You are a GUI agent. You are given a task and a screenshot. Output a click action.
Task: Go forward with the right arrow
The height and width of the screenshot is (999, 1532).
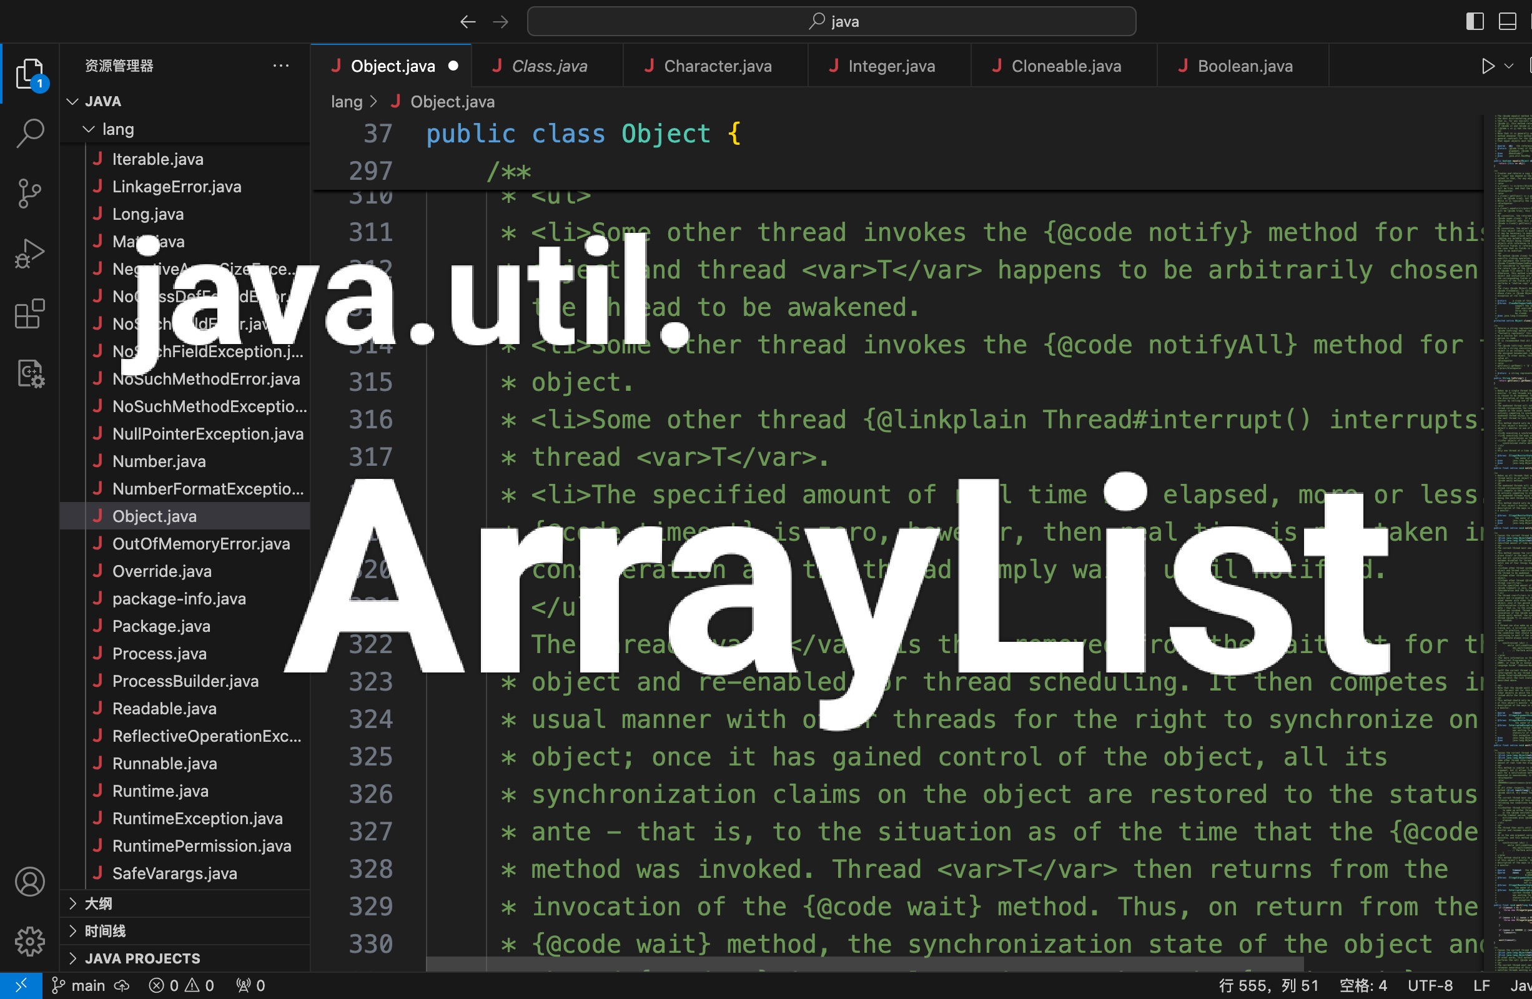point(501,22)
